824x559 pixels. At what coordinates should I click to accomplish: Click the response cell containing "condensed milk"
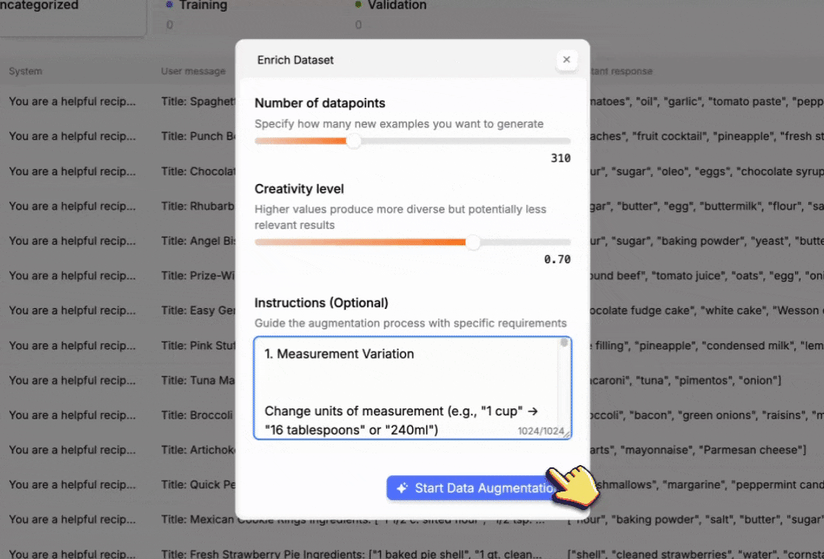[707, 345]
